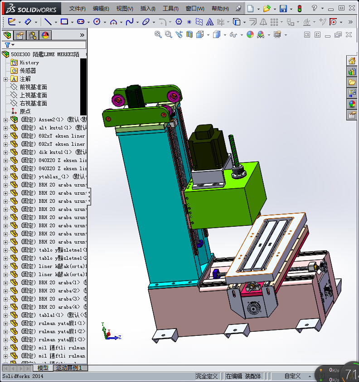
Task: Click View Settings monitor icon
Action: [277, 34]
